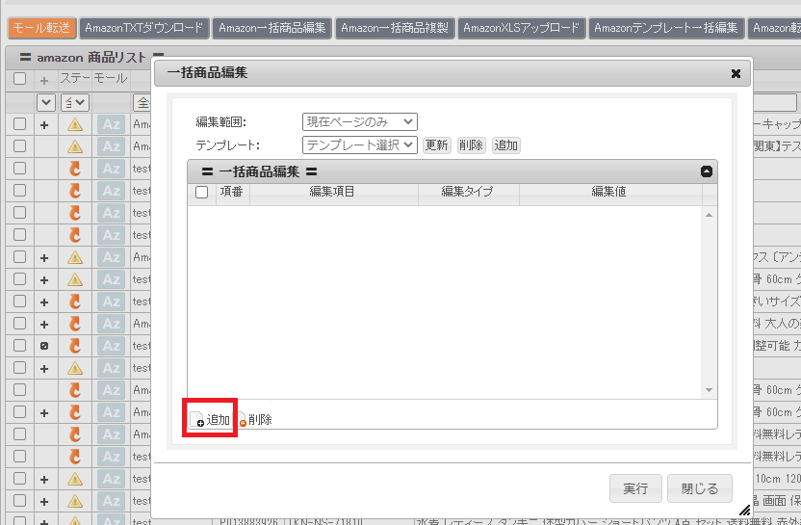The image size is (801, 525).
Task: Click the orange モール転送 button
Action: click(42, 28)
